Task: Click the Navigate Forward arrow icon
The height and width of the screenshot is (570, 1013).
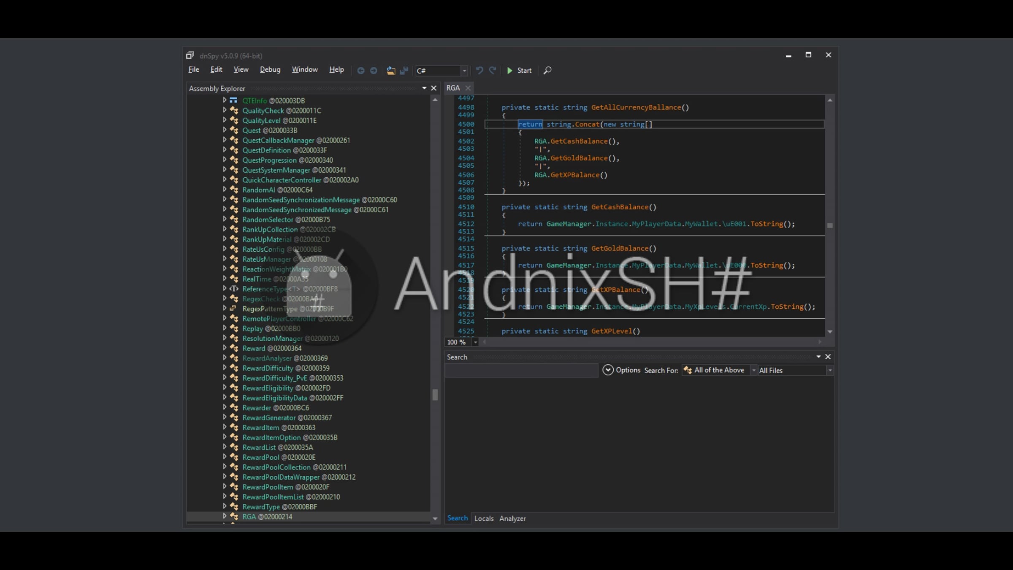Action: point(374,71)
